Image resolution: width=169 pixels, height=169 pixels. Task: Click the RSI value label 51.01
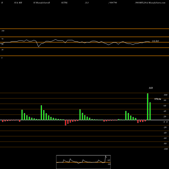point(155,41)
